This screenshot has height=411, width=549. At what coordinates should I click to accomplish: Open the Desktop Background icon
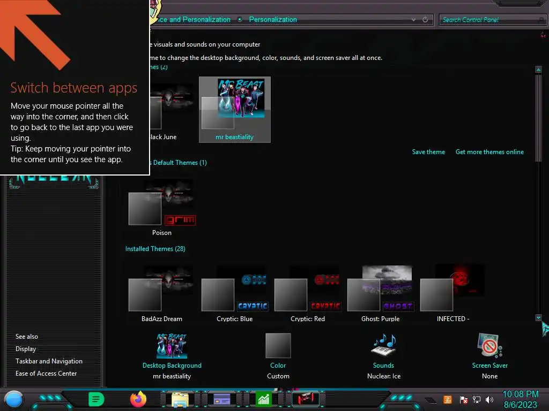tap(172, 346)
